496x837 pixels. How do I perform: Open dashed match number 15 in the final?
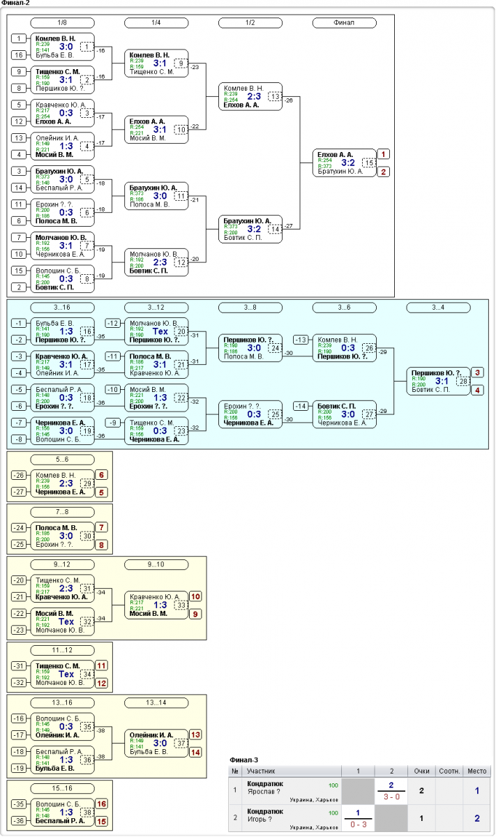click(x=368, y=163)
